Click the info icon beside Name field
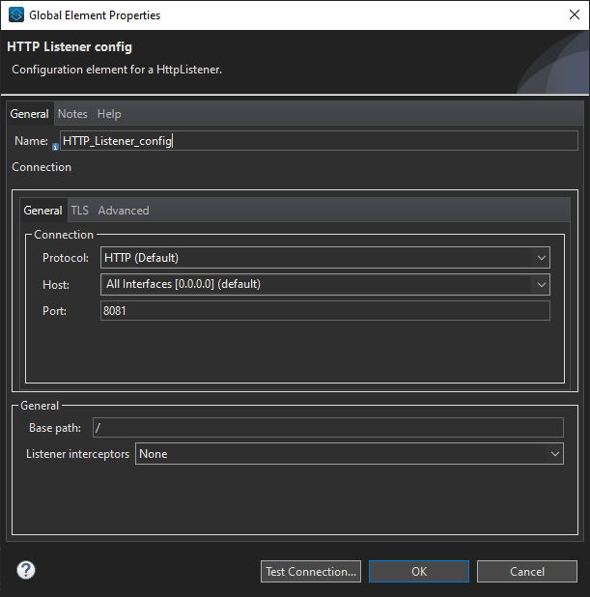590x597 pixels. tap(55, 147)
